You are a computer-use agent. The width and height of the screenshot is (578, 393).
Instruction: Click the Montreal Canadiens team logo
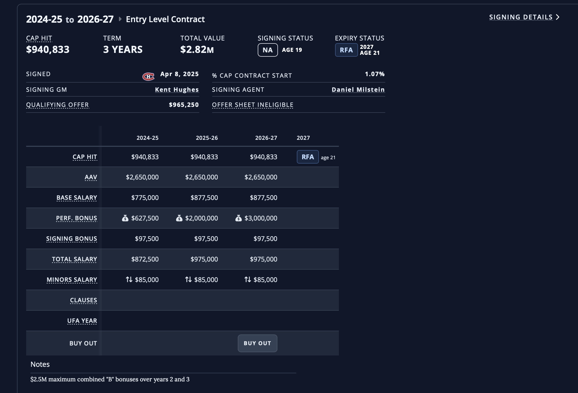[148, 77]
